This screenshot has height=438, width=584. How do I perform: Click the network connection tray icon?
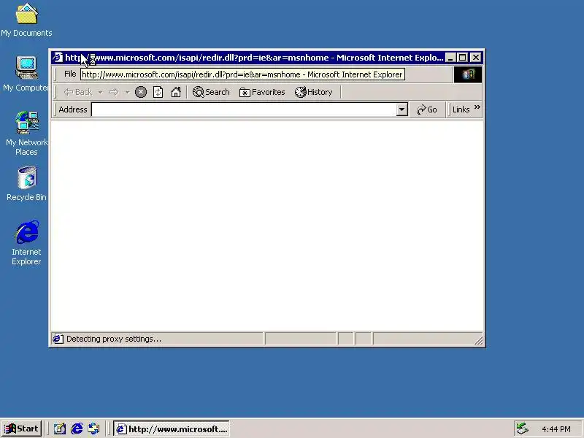pyautogui.click(x=523, y=429)
